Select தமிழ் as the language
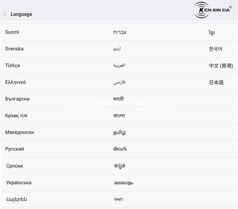Viewport: 238px width, 209px height. (120, 133)
